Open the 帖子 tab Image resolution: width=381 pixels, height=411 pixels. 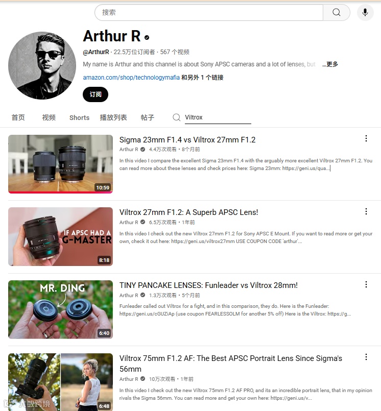pyautogui.click(x=148, y=117)
